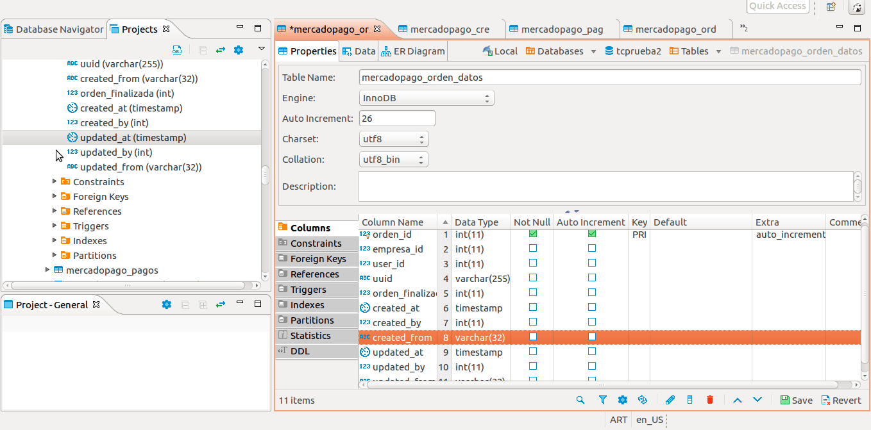Viewport: 871px width, 430px height.
Task: Open column configuration gear in bottom toolbar
Action: pyautogui.click(x=622, y=400)
